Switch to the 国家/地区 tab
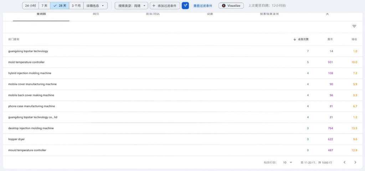This screenshot has height=171, width=365. point(153,15)
